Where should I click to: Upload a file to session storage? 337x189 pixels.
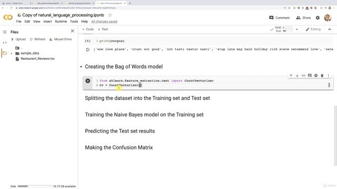pyautogui.click(x=18, y=39)
